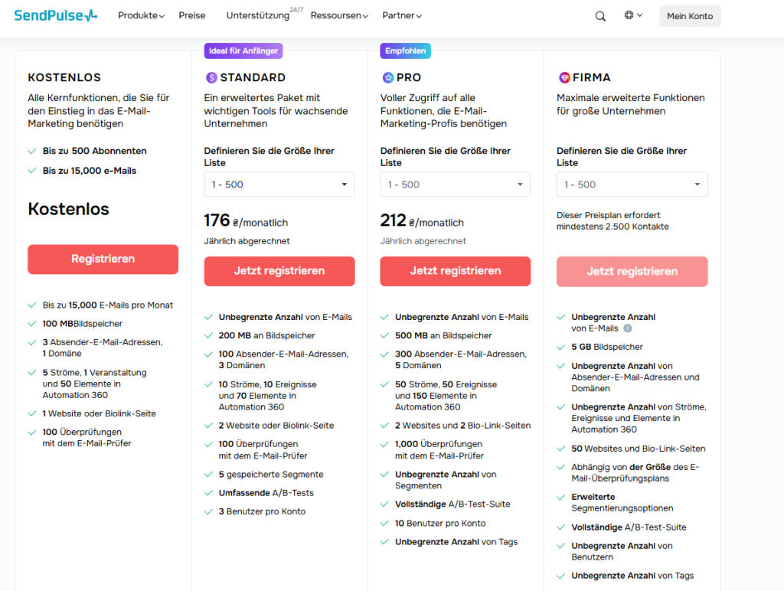The width and height of the screenshot is (784, 591).
Task: Click the icon next to FIRMA
Action: coord(564,77)
